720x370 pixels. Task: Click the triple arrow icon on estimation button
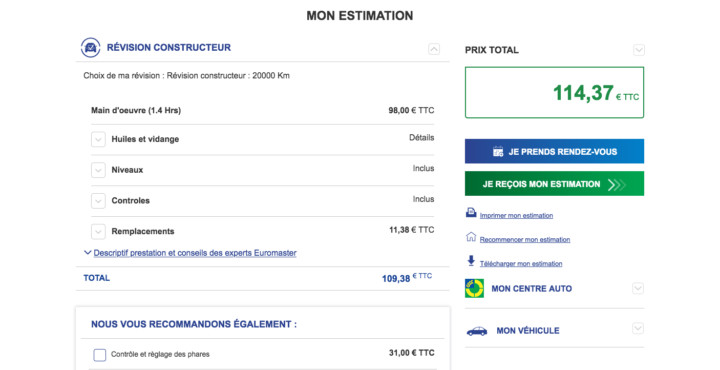617,184
